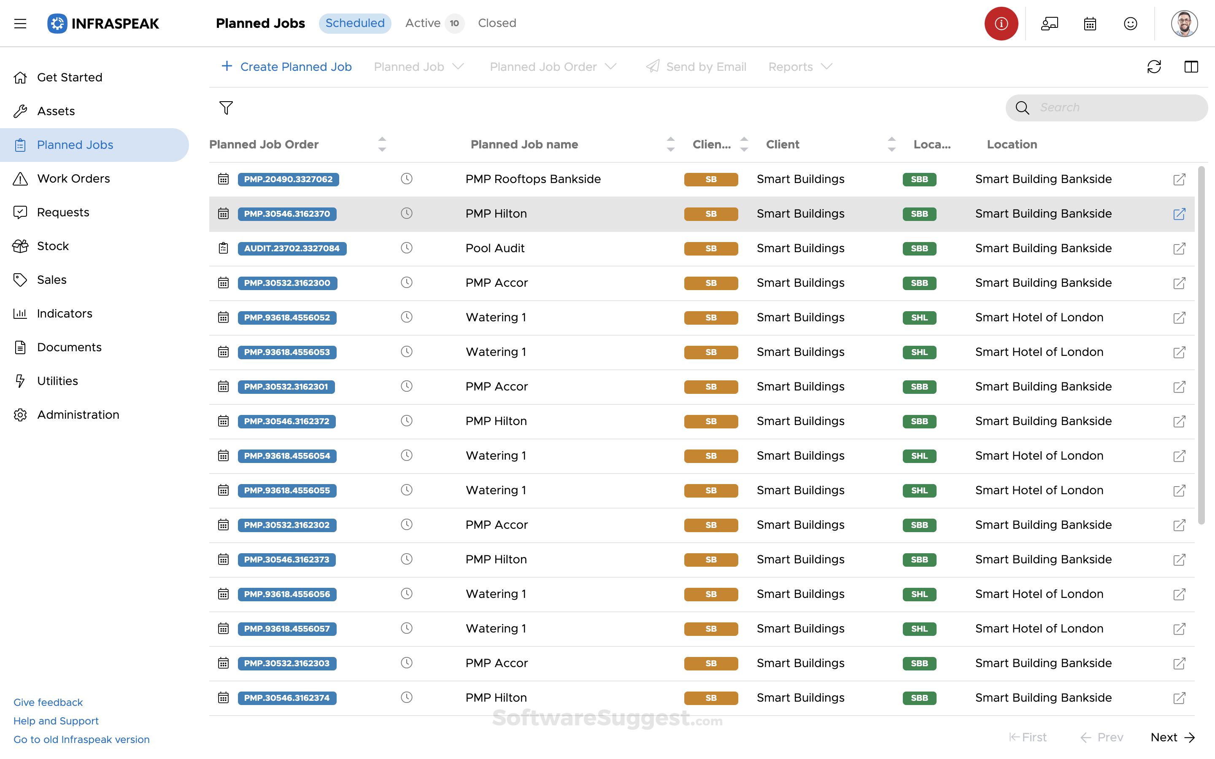Click the clock icon beside Pool Audit
This screenshot has height=759, width=1215.
[x=406, y=248]
